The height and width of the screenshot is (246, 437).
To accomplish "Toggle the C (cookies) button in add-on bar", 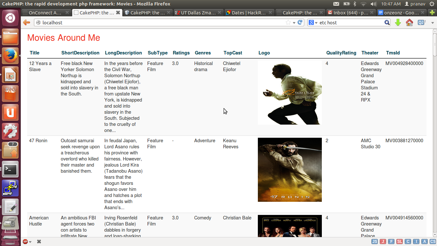I will (408, 242).
